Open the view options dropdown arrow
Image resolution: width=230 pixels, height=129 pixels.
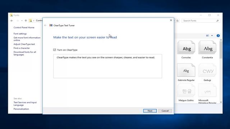(212, 35)
